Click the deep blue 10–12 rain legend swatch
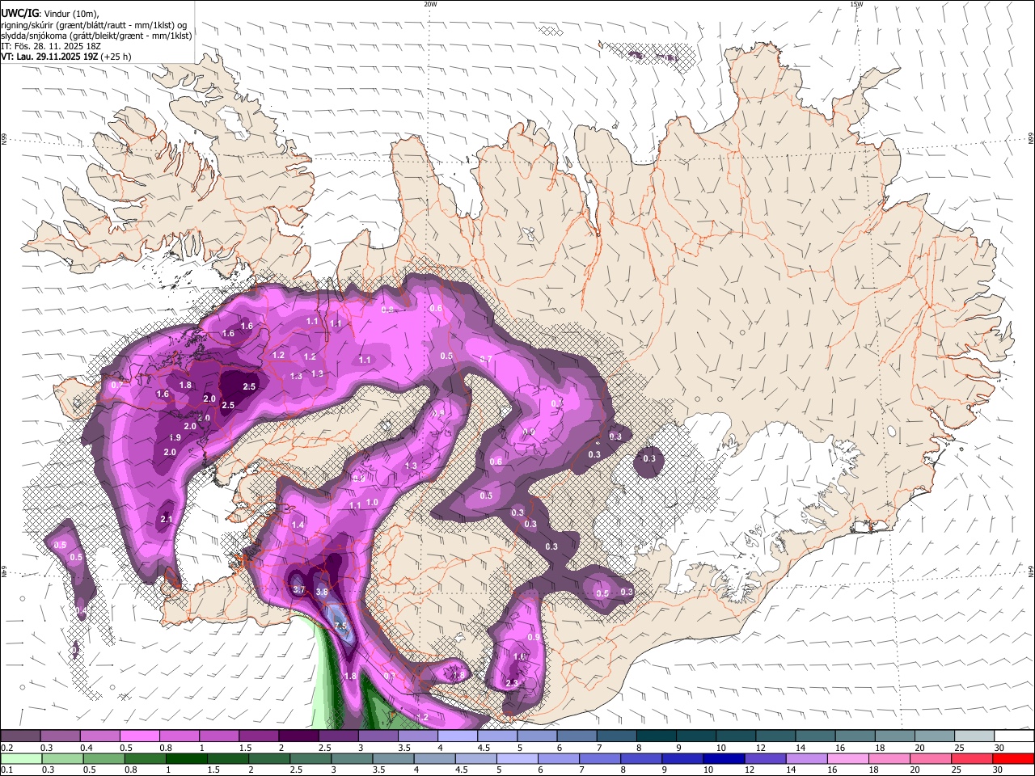 [x=724, y=759]
